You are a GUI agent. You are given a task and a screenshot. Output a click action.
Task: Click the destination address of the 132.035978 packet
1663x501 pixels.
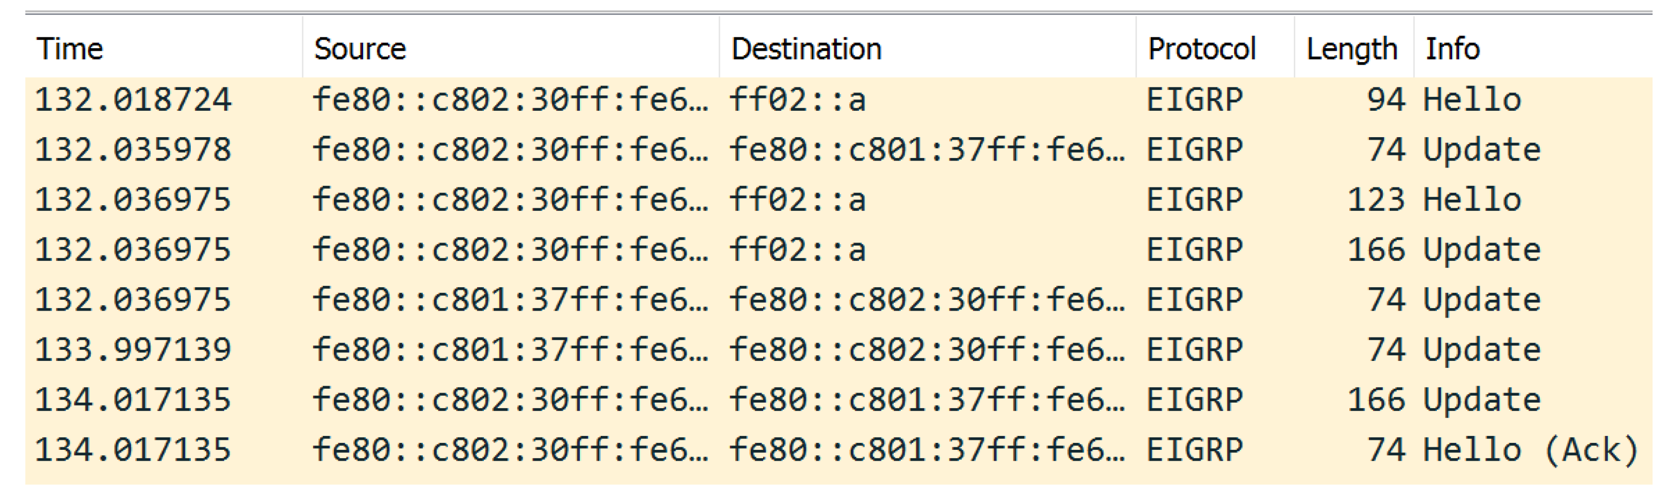pyautogui.click(x=926, y=150)
